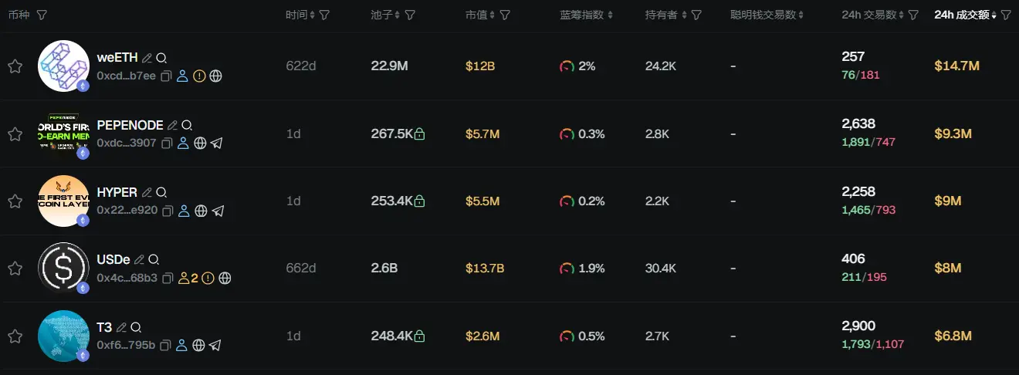Open the Telegram link for T3
This screenshot has height=375, width=1019.
[x=215, y=346]
